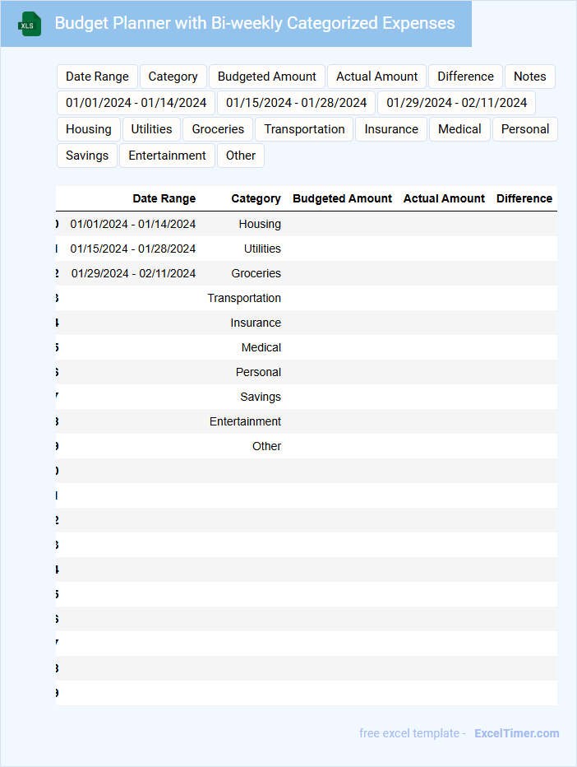Screen dimensions: 577x767
Task: Click the Budgeted Amount cell for Housing row
Action: coord(342,224)
